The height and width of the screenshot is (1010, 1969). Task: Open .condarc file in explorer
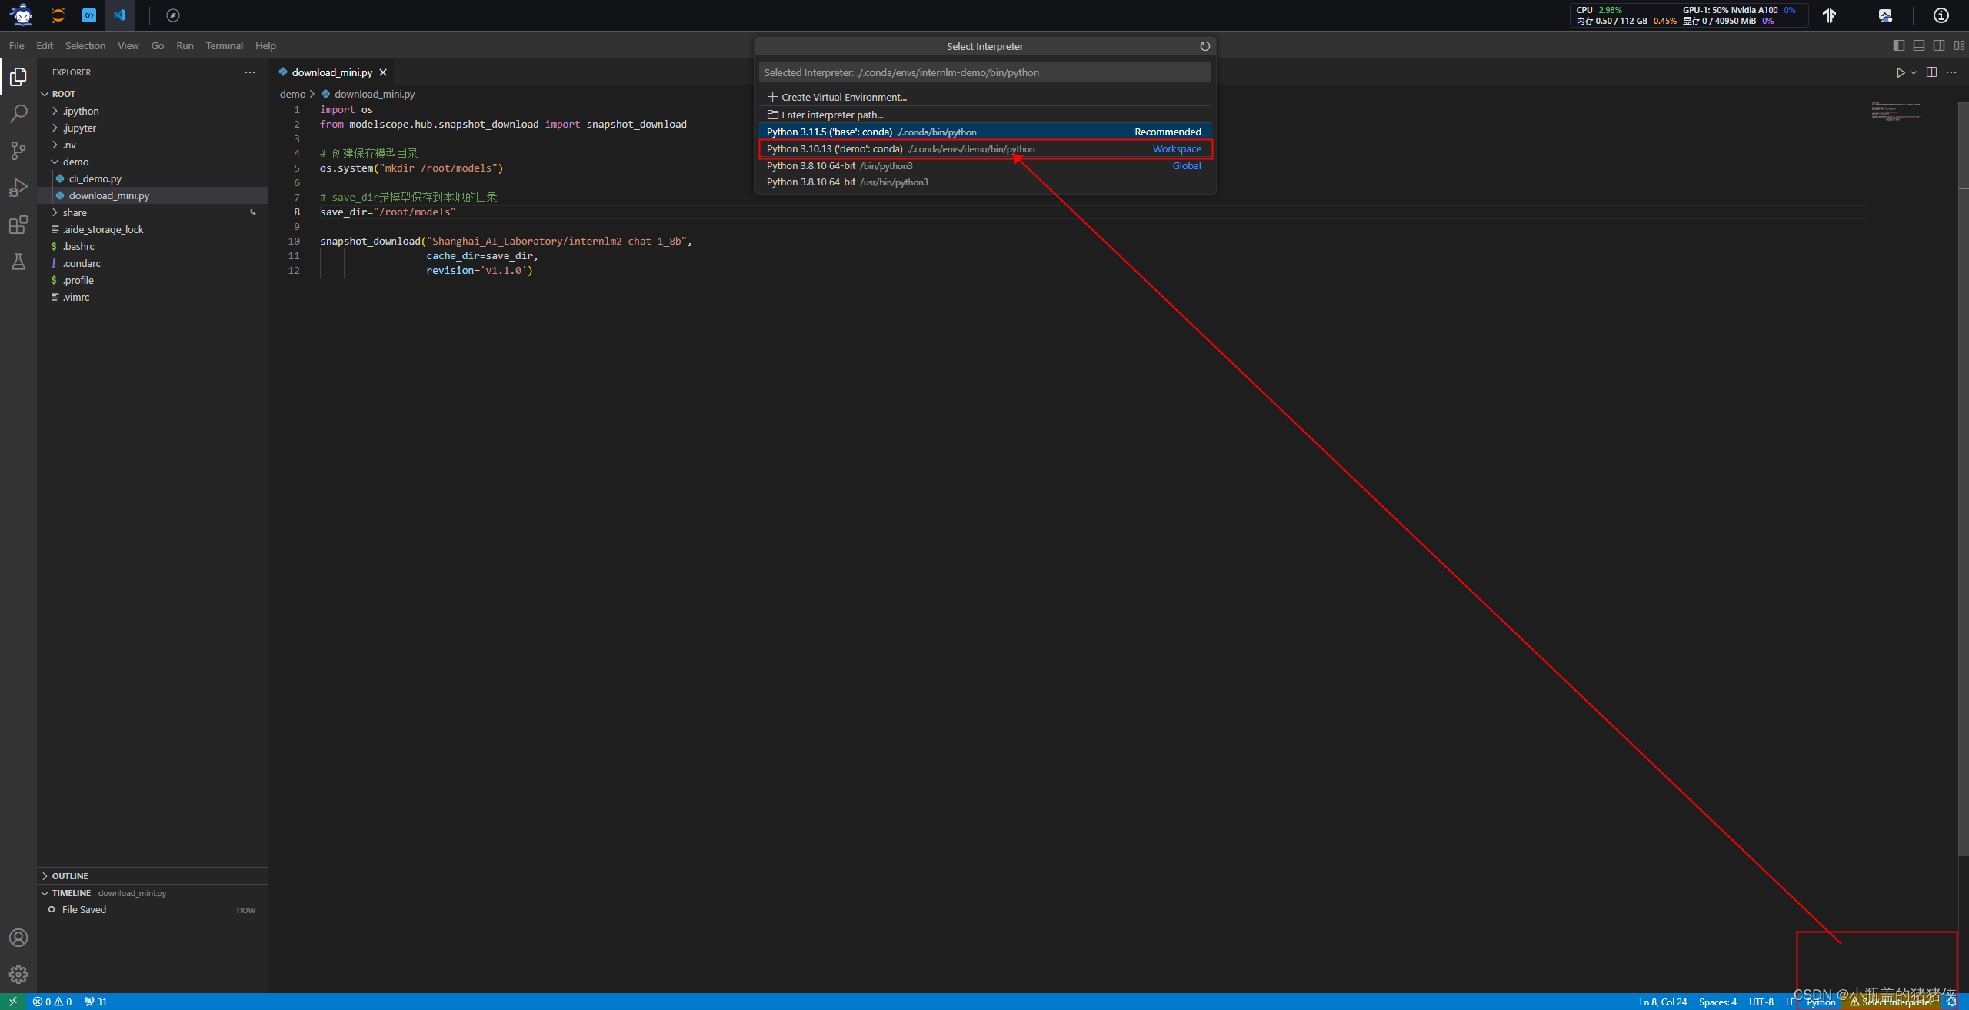152,263
